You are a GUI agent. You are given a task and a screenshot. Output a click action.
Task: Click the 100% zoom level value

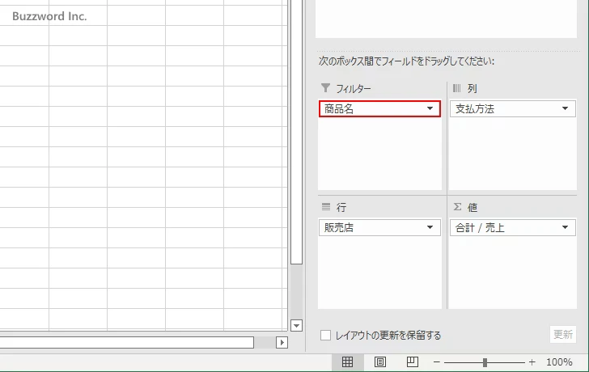point(559,362)
